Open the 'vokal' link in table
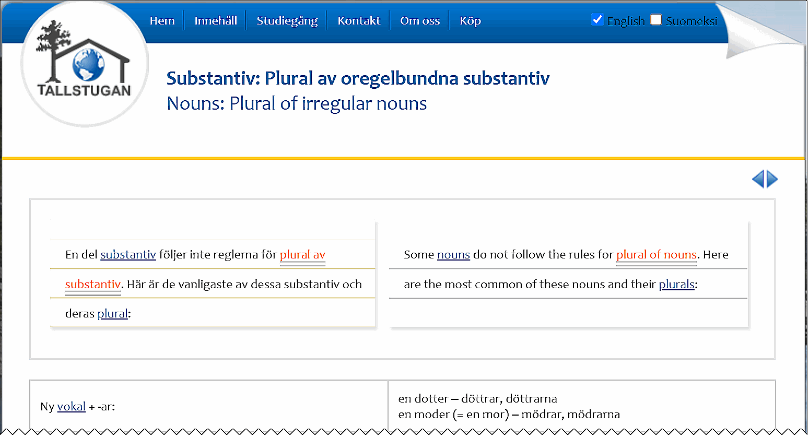Screen dimensions: 809x437 coord(71,407)
